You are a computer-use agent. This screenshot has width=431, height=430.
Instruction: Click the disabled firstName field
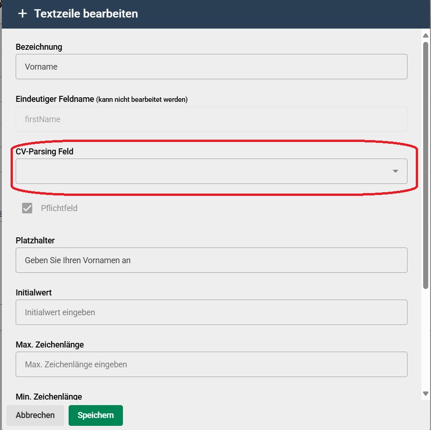[x=211, y=119]
